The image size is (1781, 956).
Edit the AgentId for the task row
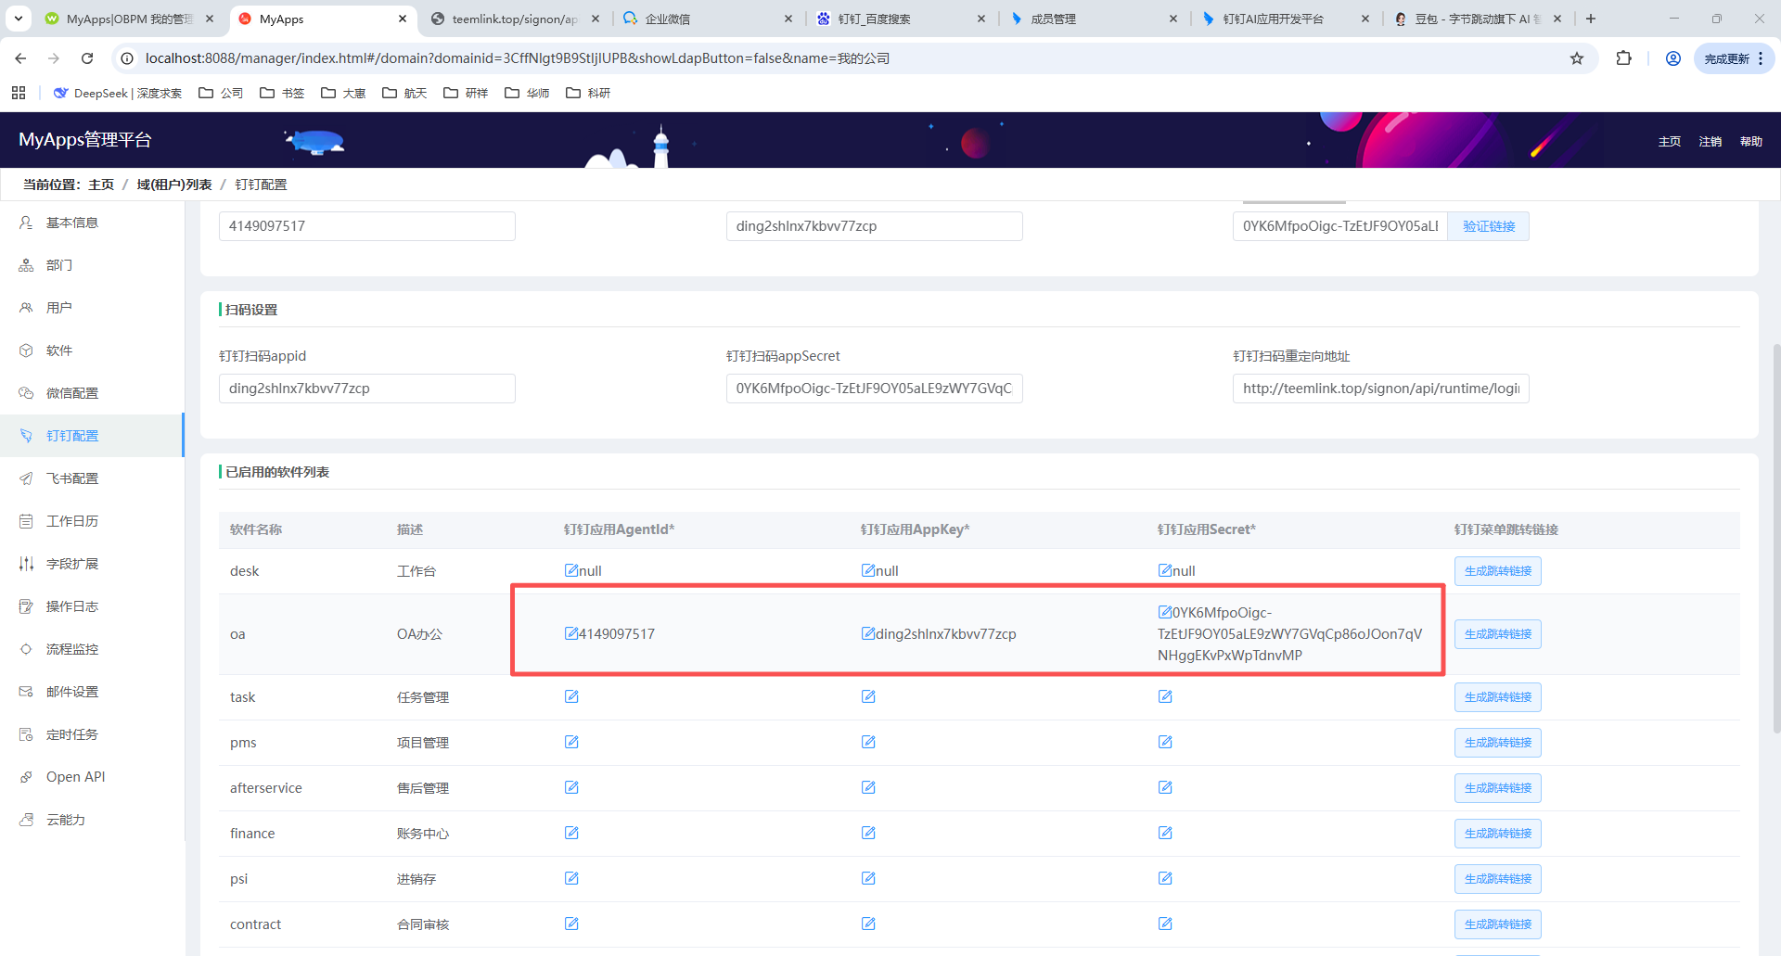click(571, 696)
